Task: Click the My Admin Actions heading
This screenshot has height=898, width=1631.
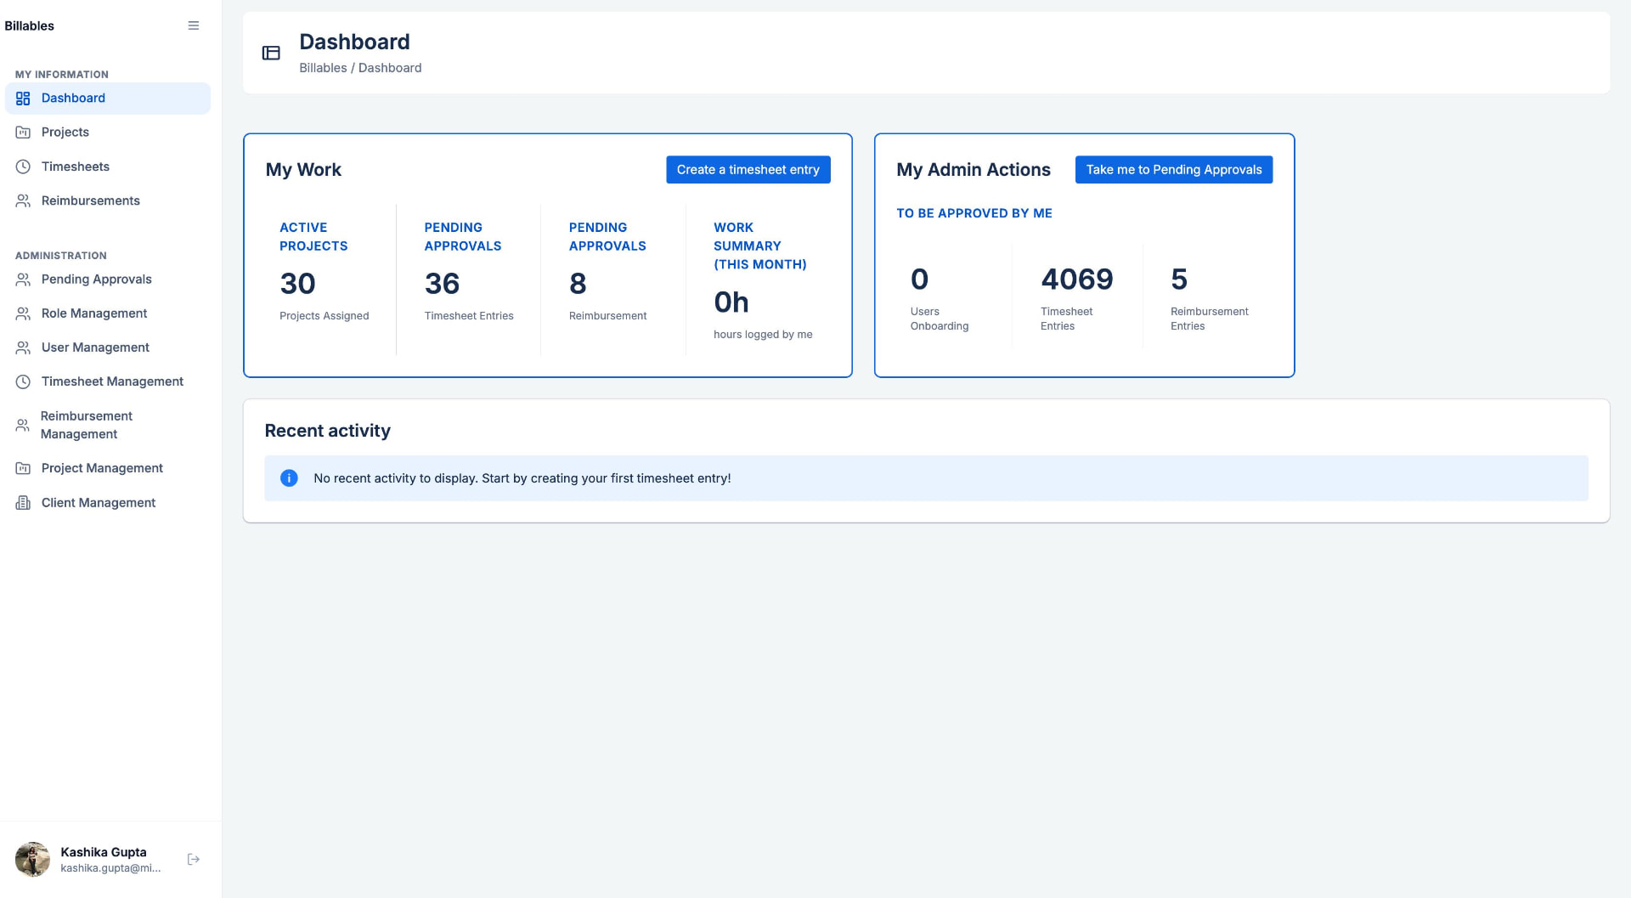Action: 974,170
